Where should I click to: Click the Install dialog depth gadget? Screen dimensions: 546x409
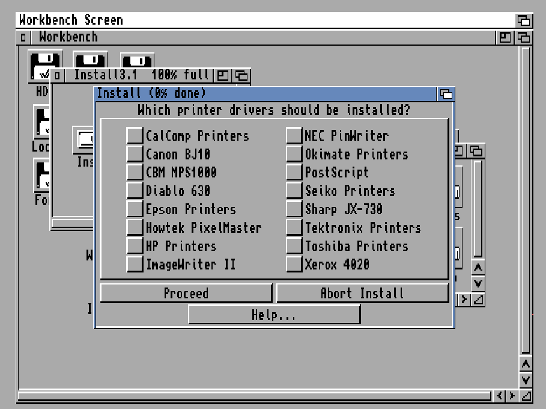(x=446, y=94)
